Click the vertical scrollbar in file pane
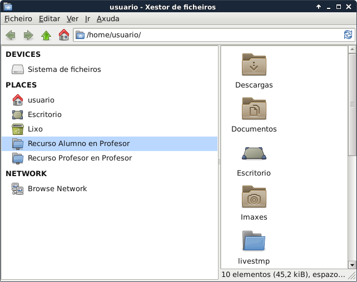 [x=351, y=104]
